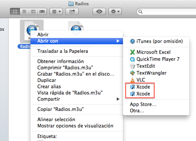Select Crear alias
The width and height of the screenshot is (196, 141).
[x=77, y=86]
